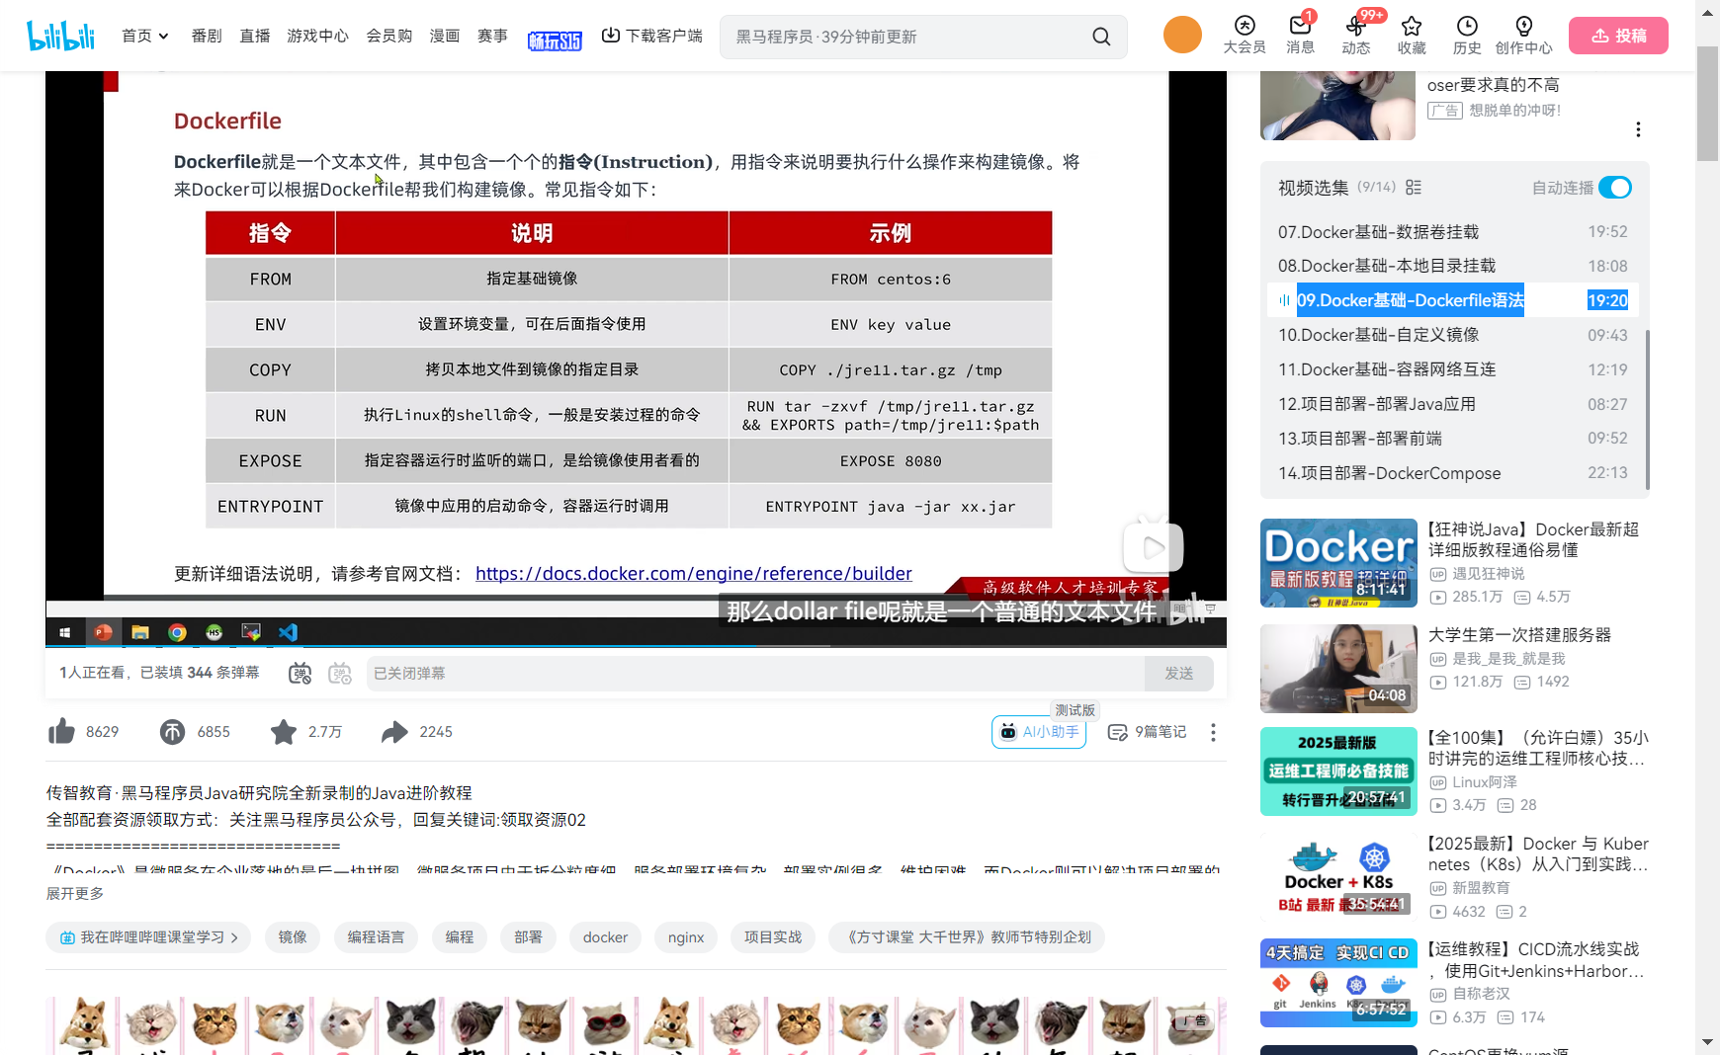Viewport: 1720px width, 1055px height.
Task: Turn off the 自动连播 autoplay switch
Action: coord(1615,187)
